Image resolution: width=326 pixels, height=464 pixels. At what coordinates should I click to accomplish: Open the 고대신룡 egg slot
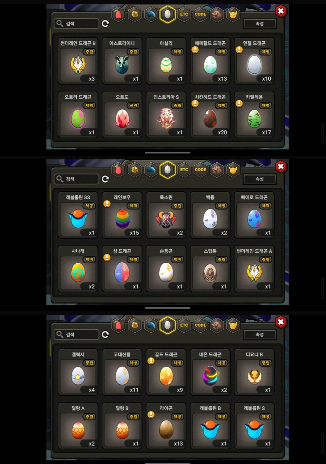(122, 372)
